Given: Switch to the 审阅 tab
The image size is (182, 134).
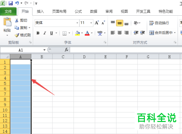Looking at the screenshot, I should 109,11.
